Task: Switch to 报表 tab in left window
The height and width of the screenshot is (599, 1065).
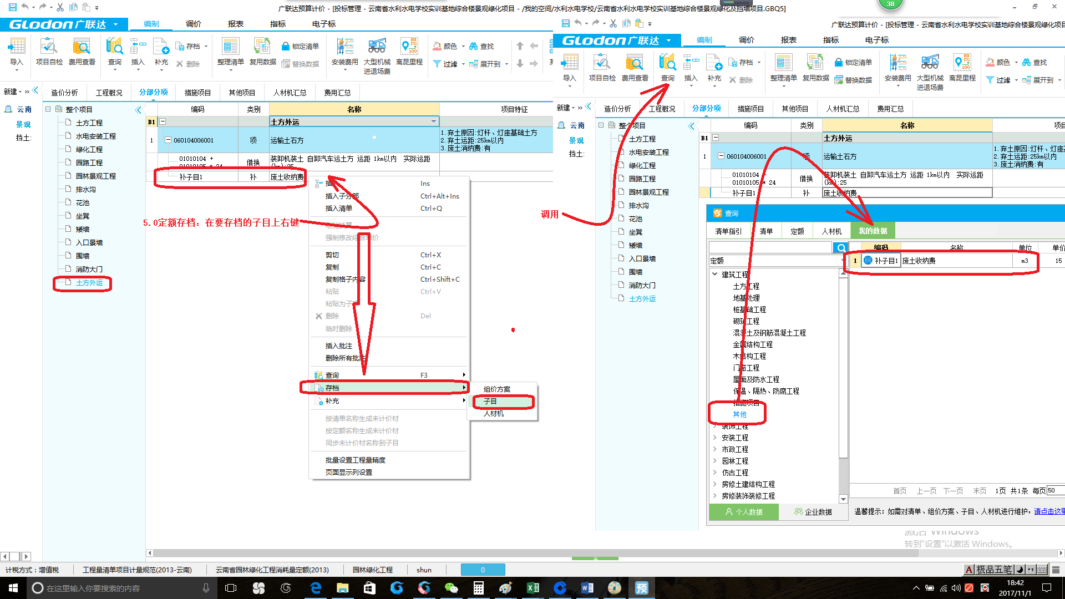Action: [236, 24]
